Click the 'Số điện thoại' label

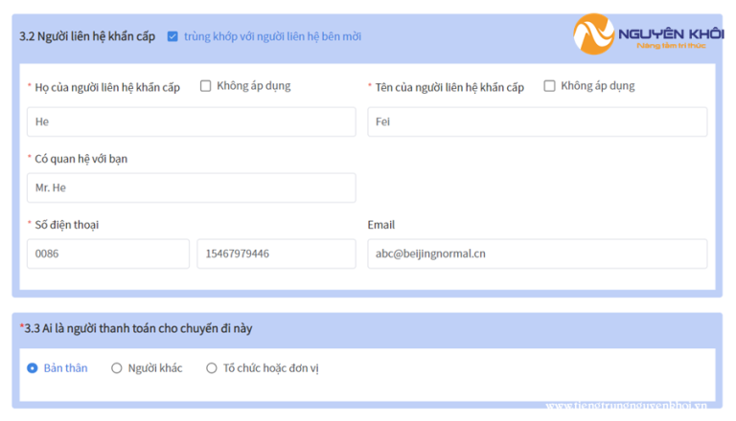(x=67, y=225)
